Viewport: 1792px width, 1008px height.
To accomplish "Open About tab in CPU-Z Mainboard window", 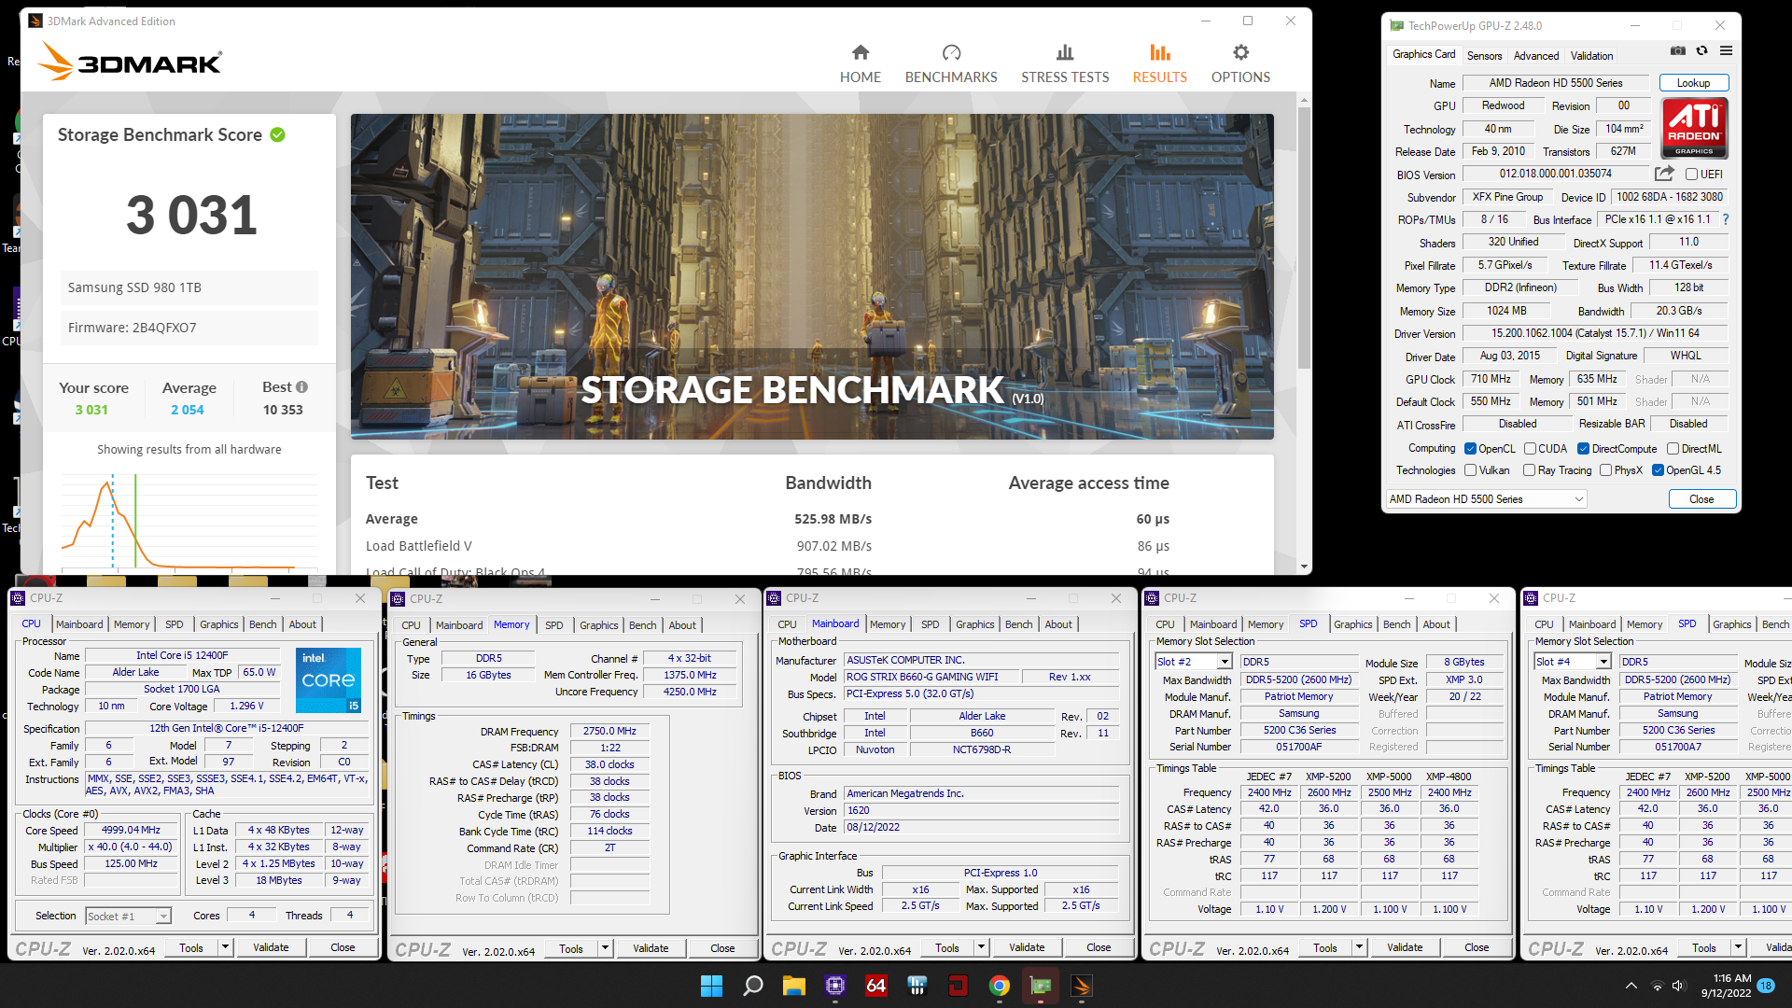I will (x=1058, y=624).
